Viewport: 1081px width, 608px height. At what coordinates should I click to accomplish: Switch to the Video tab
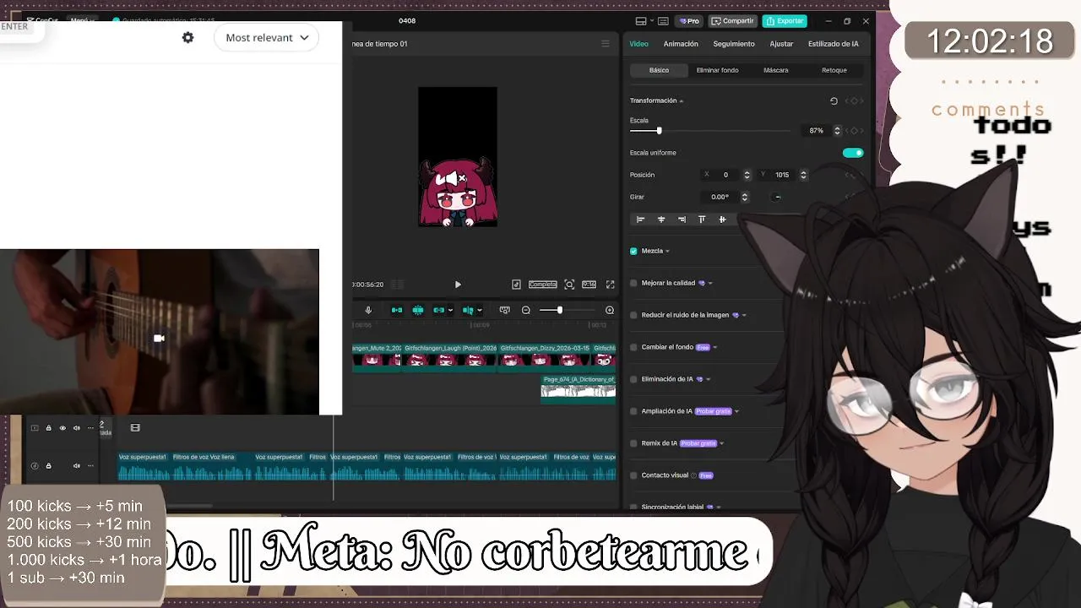[x=639, y=44]
